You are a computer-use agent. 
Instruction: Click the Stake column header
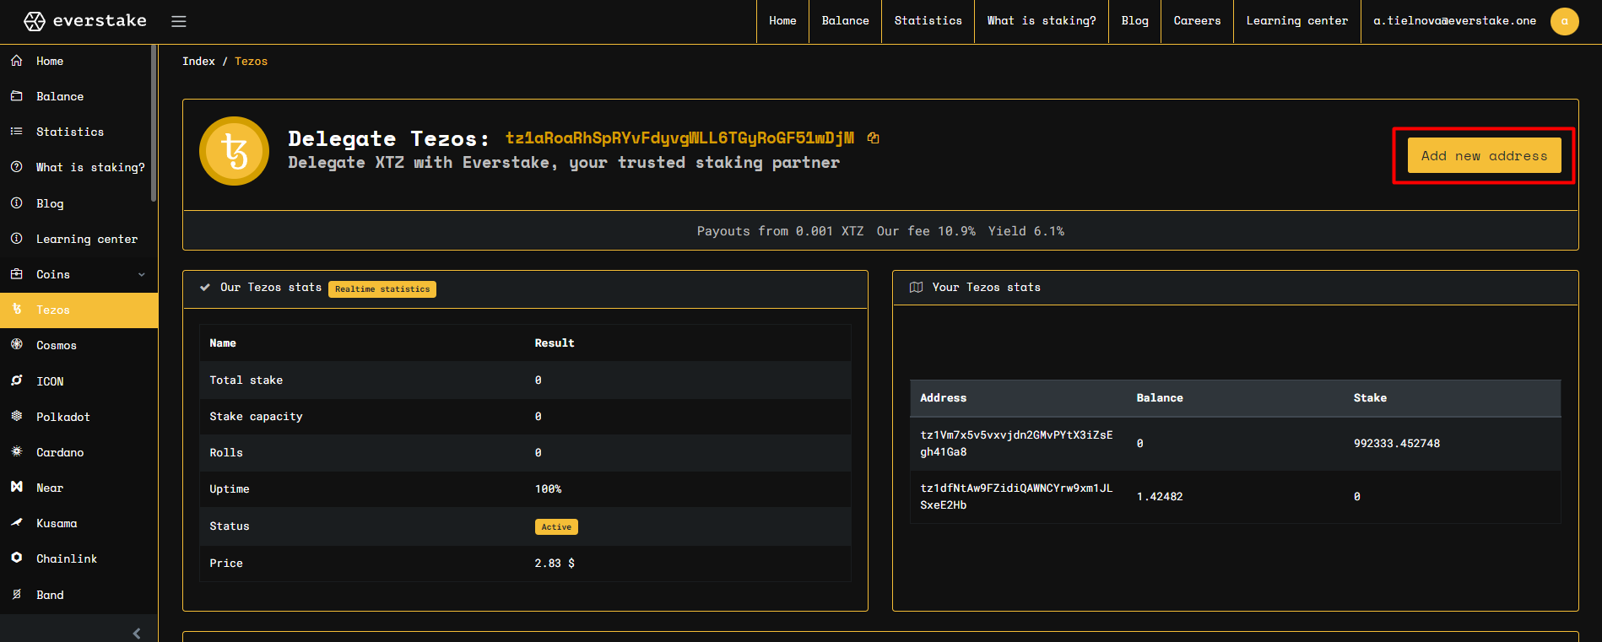[x=1370, y=398]
